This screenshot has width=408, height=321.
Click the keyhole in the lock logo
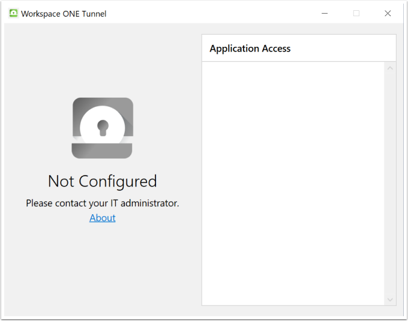pos(103,127)
